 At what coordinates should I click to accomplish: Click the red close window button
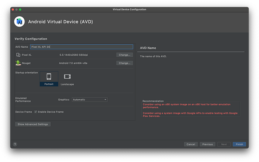tap(13, 10)
